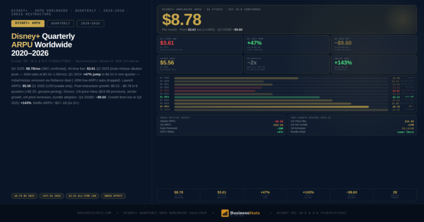Click the INDIA EFFECT pill

pos(113,196)
